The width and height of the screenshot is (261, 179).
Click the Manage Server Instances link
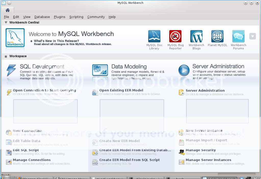tap(208, 160)
